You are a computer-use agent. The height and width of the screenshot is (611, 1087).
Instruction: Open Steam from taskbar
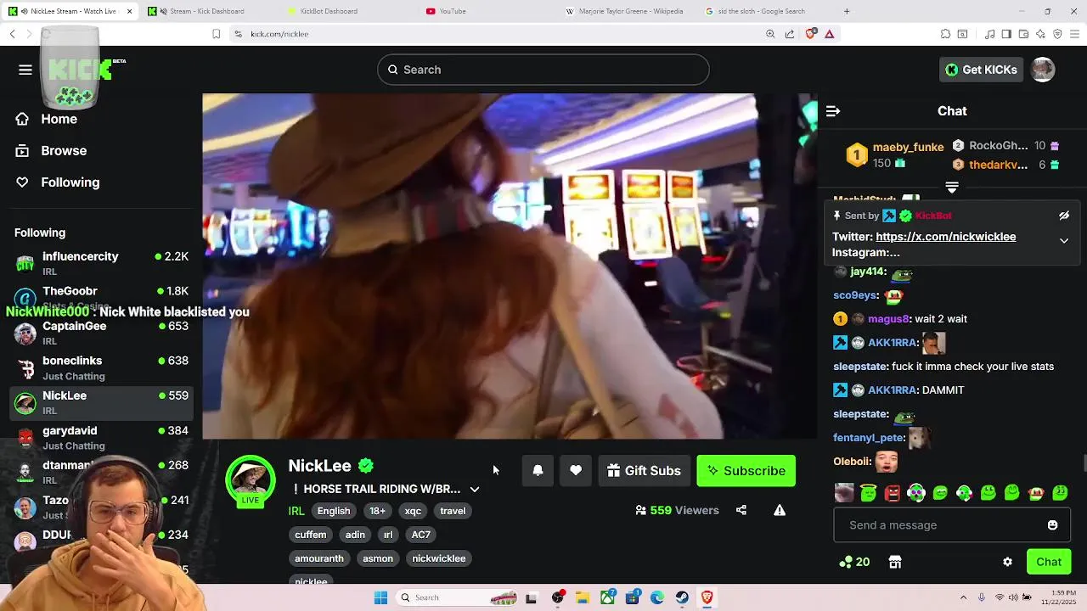click(682, 597)
